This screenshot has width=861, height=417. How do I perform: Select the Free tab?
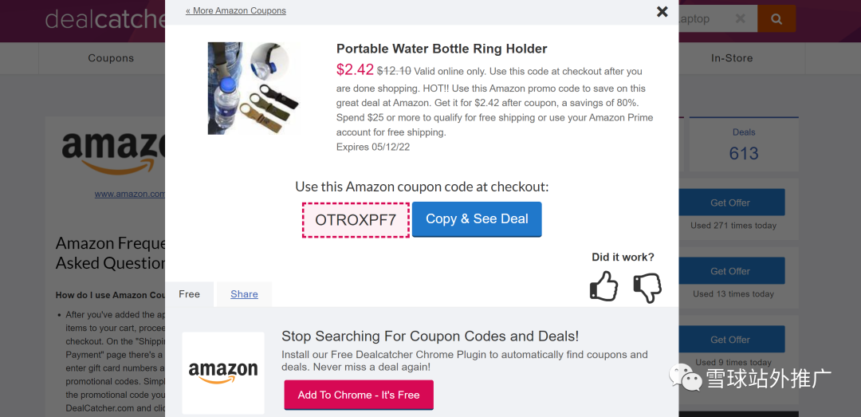click(x=189, y=294)
